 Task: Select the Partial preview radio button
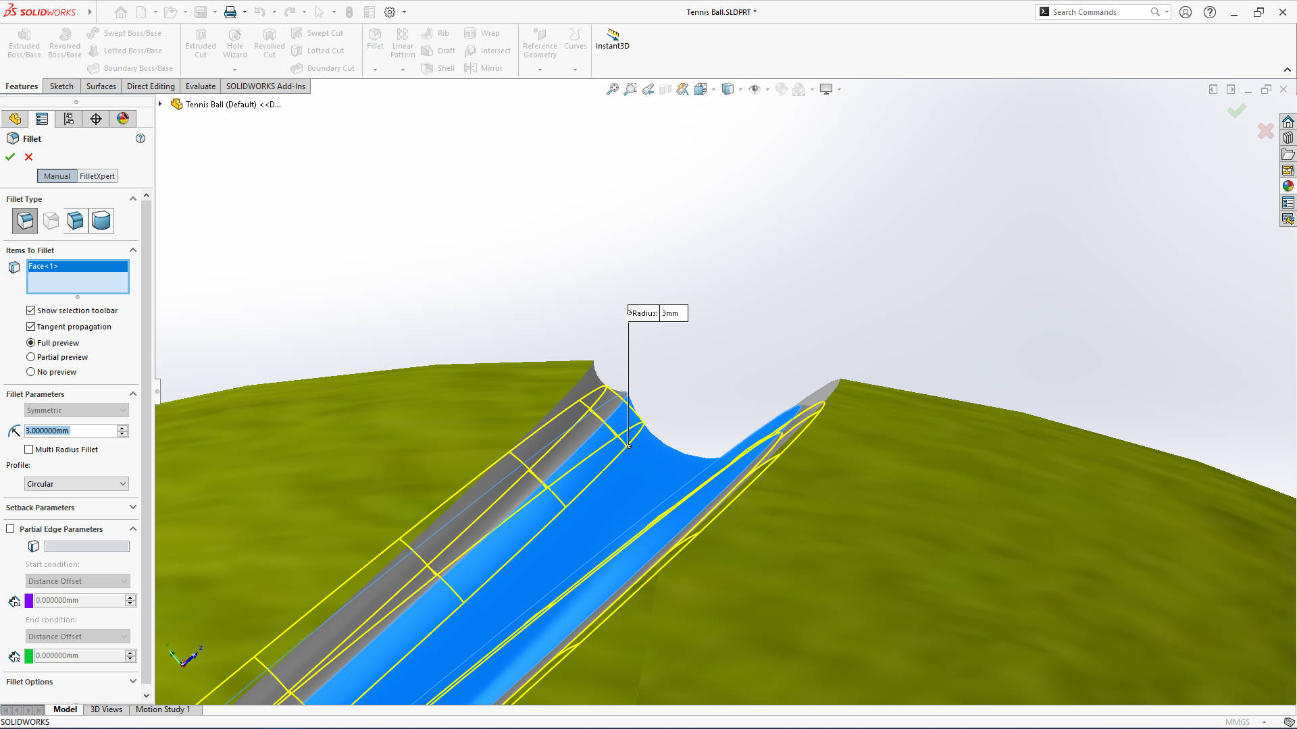[30, 357]
